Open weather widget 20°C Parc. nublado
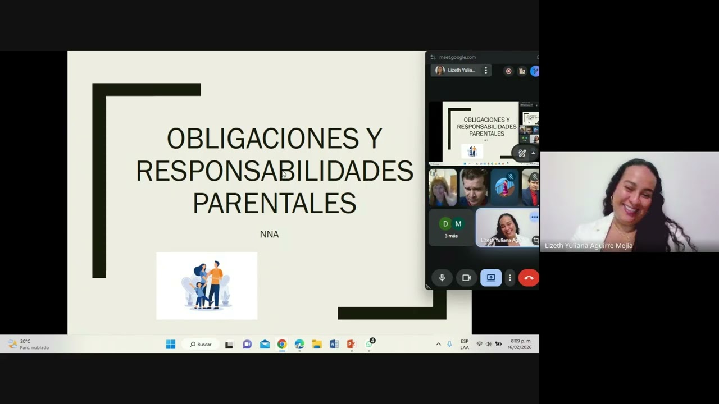This screenshot has height=404, width=719. coord(29,344)
